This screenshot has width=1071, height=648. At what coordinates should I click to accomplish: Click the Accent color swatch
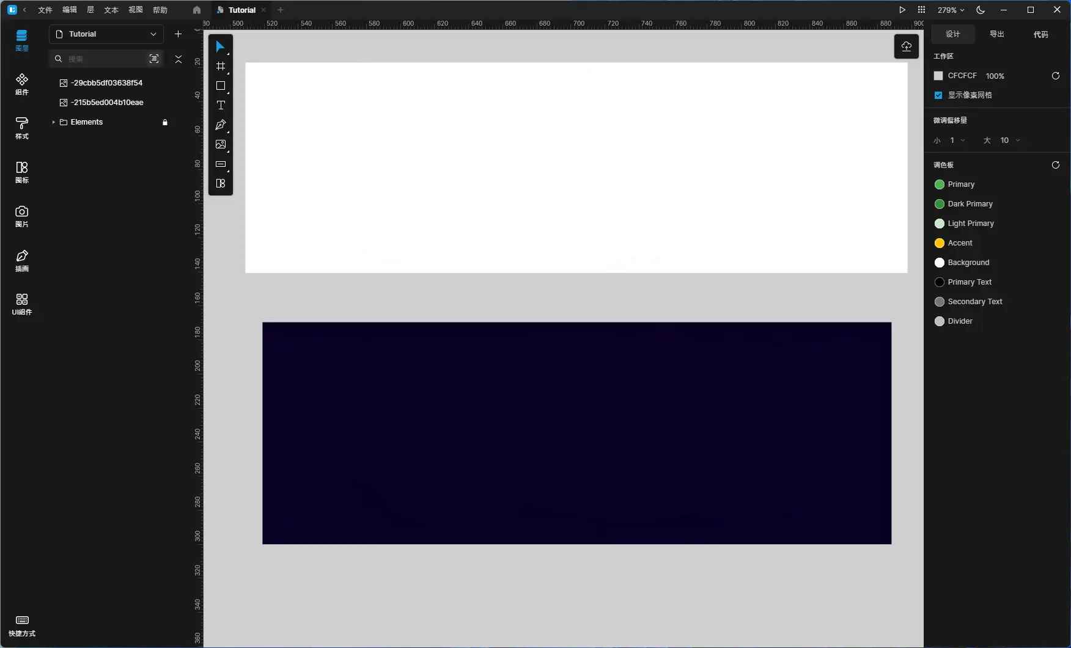[940, 243]
